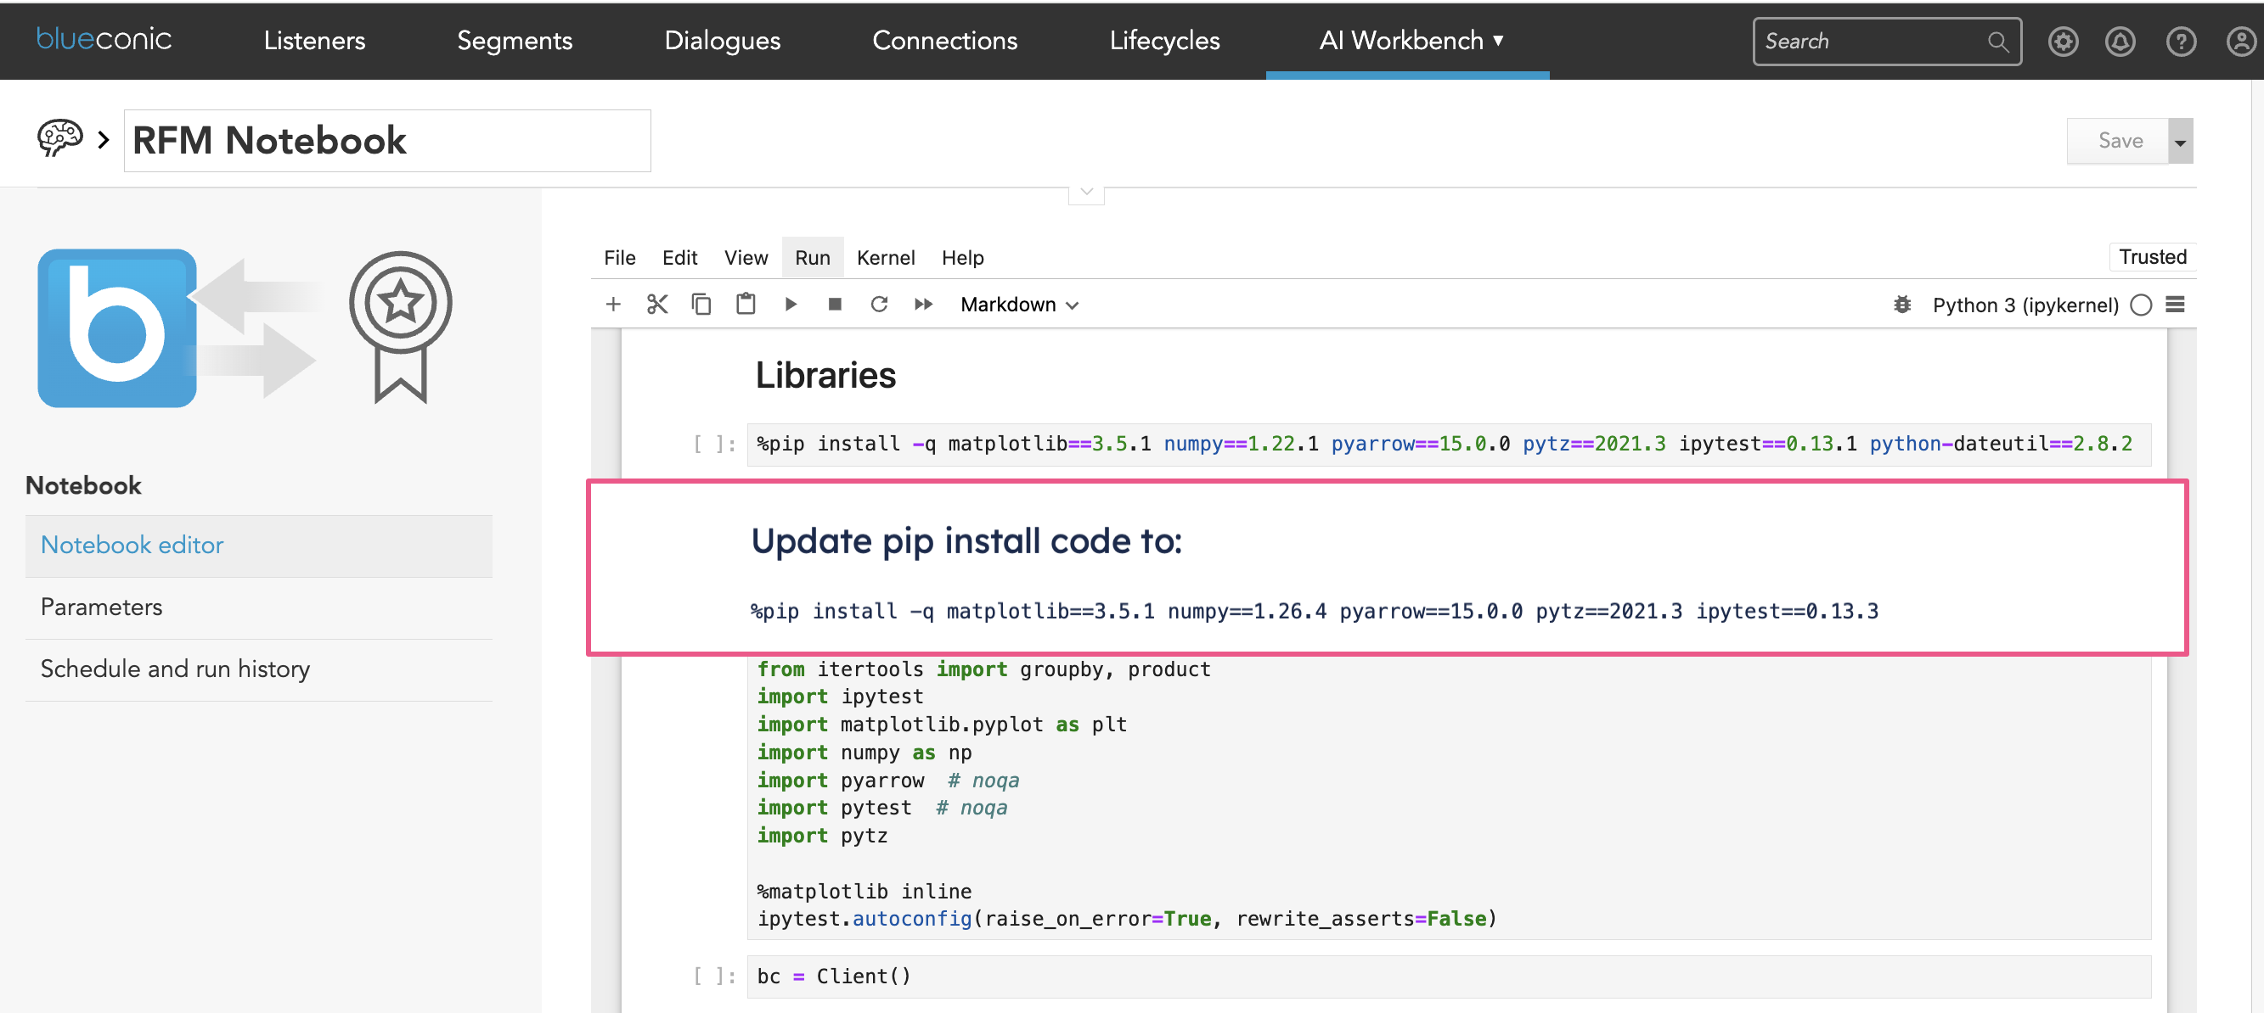
Task: Expand the Save dropdown arrow
Action: click(x=2180, y=141)
